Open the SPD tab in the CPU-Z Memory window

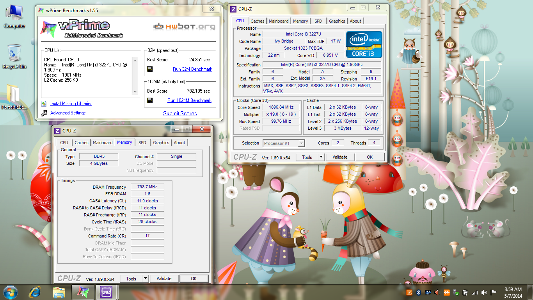coord(142,143)
